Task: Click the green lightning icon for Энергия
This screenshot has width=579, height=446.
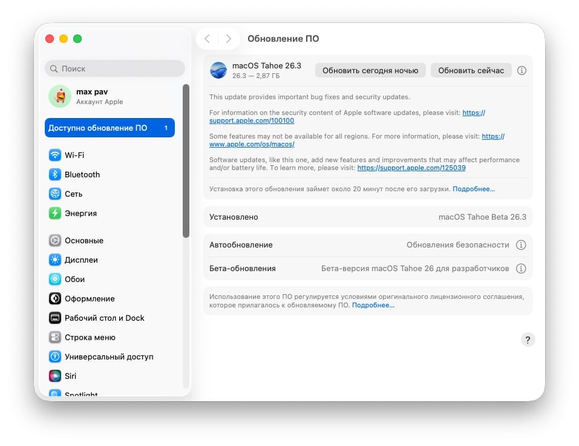Action: [55, 213]
